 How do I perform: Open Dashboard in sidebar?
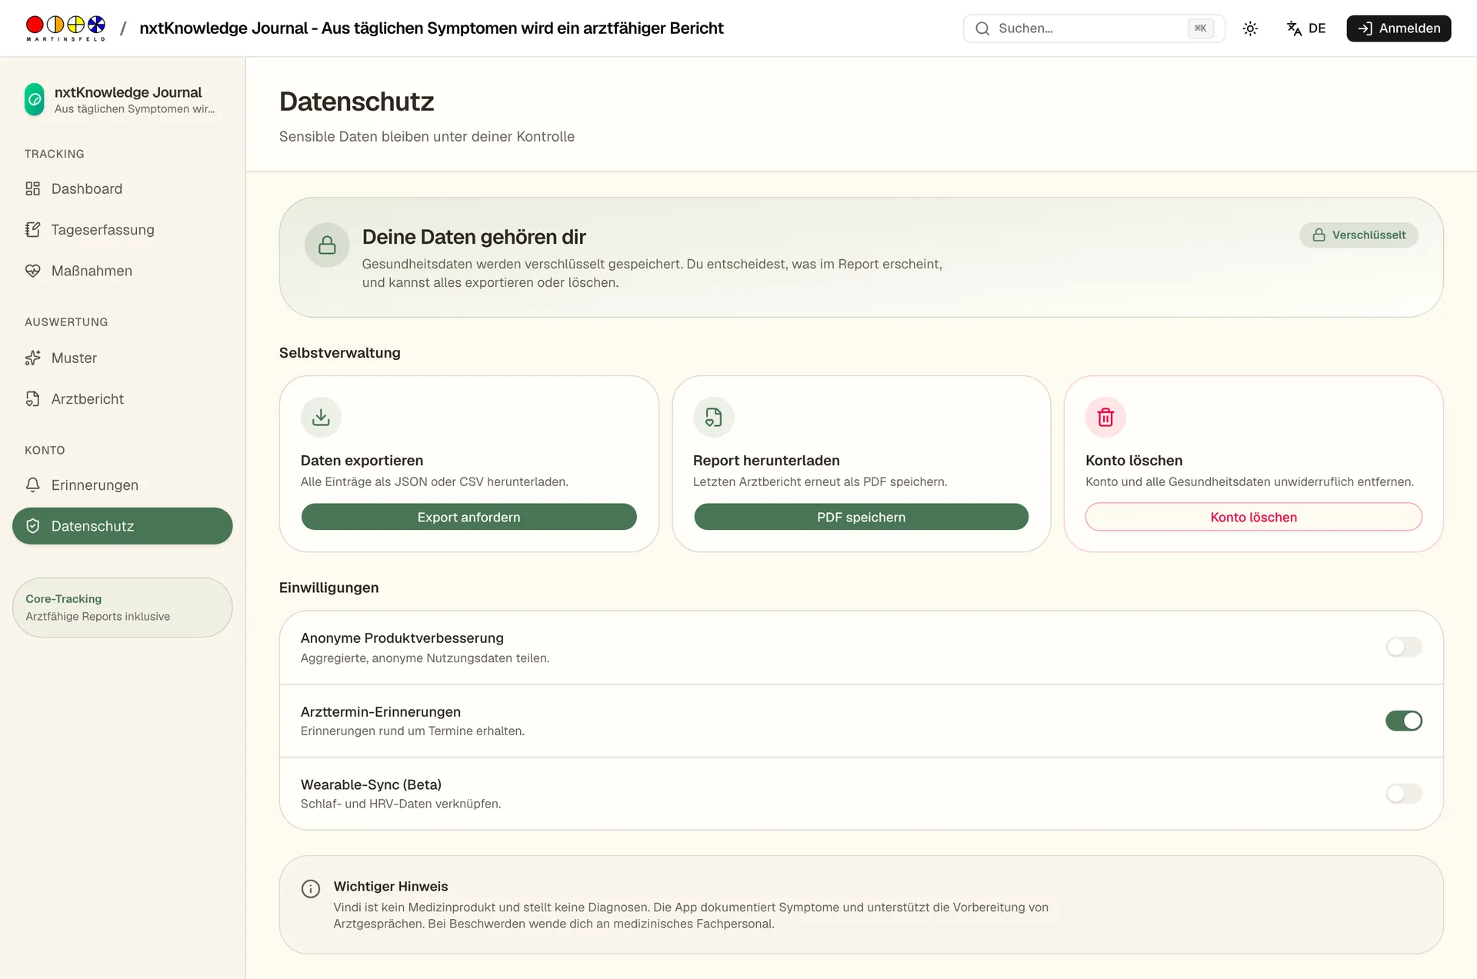pos(122,188)
